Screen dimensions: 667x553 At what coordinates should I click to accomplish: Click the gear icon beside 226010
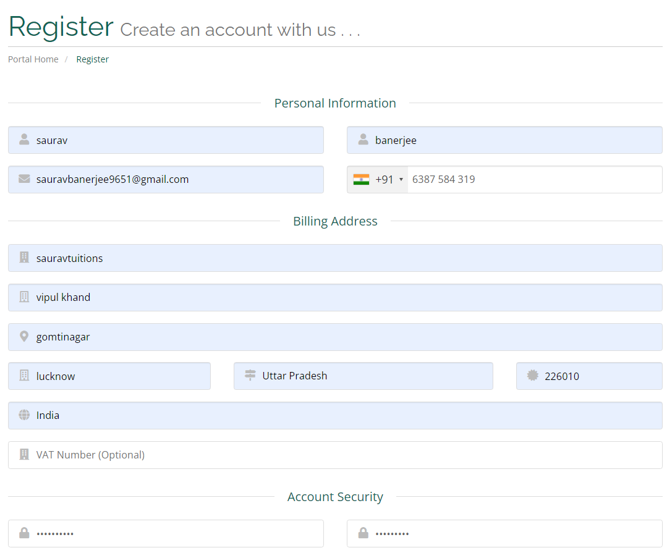(532, 376)
